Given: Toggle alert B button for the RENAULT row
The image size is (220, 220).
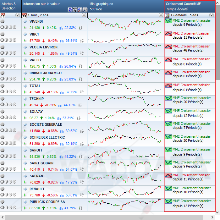Looking at the screenshot, I should 6,195.
